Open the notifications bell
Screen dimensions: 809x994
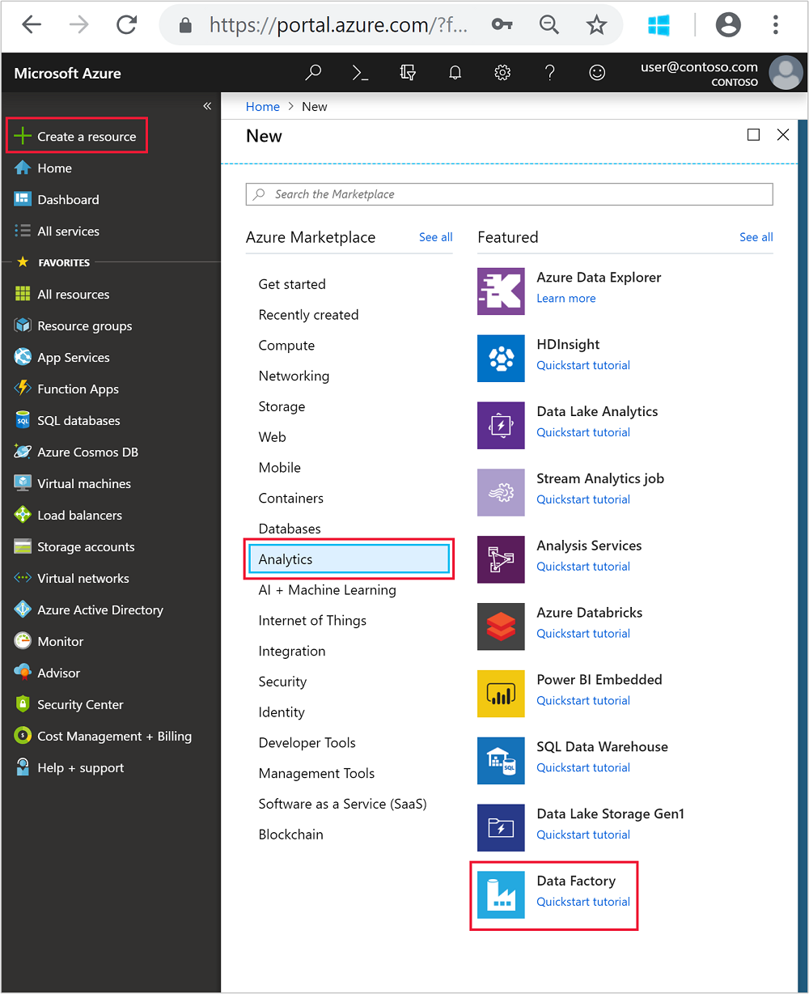pyautogui.click(x=455, y=72)
